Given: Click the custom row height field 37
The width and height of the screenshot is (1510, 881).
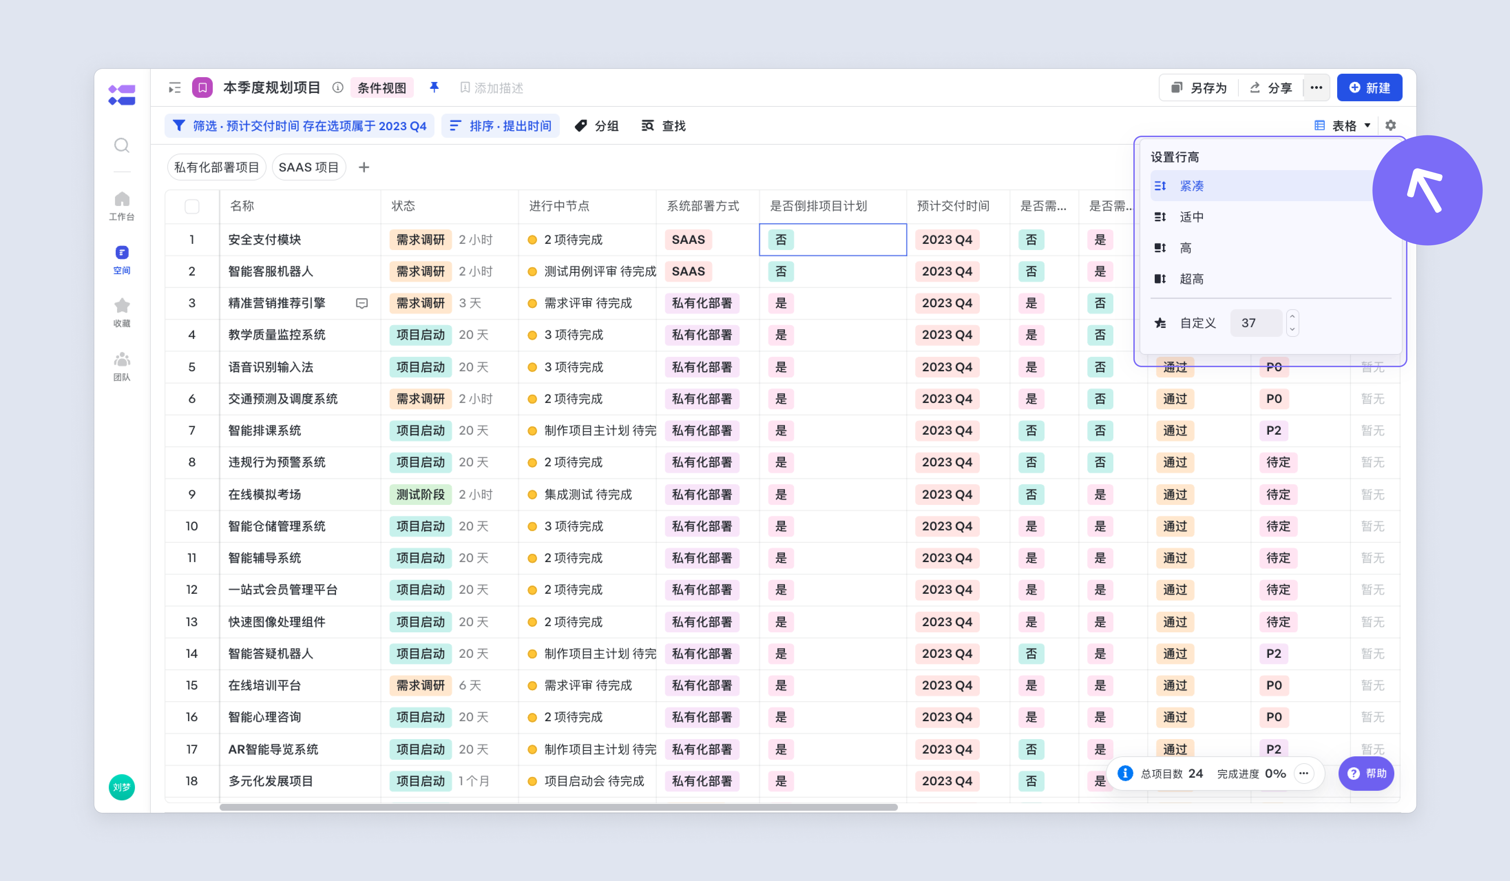Looking at the screenshot, I should 1256,323.
